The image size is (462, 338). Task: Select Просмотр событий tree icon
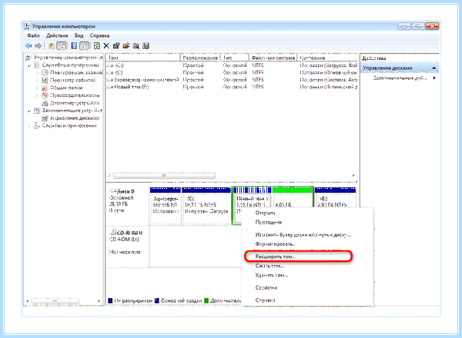(45, 80)
